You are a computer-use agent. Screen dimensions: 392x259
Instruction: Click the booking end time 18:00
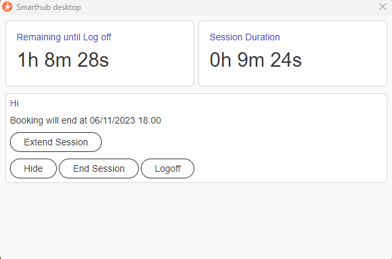149,121
